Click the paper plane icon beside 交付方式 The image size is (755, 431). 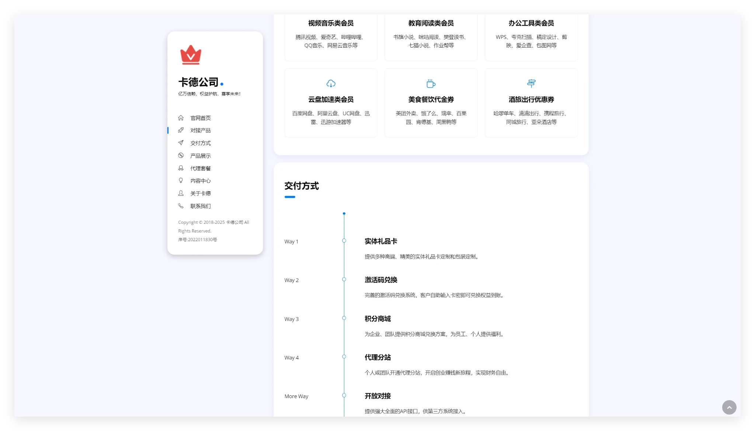coord(181,143)
